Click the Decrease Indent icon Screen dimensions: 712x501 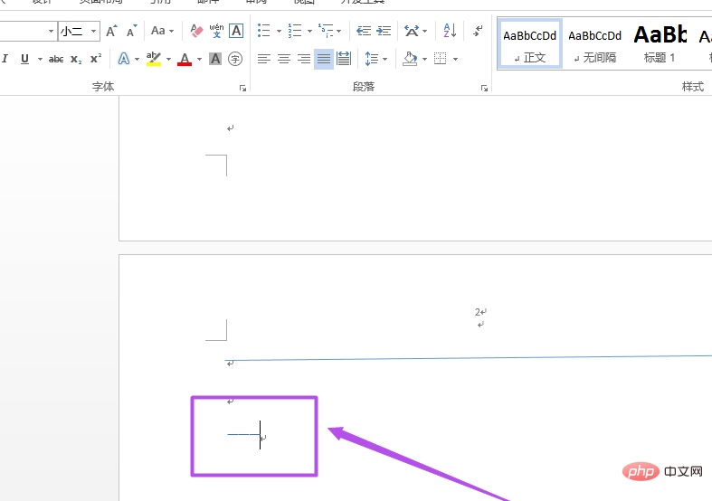click(364, 32)
